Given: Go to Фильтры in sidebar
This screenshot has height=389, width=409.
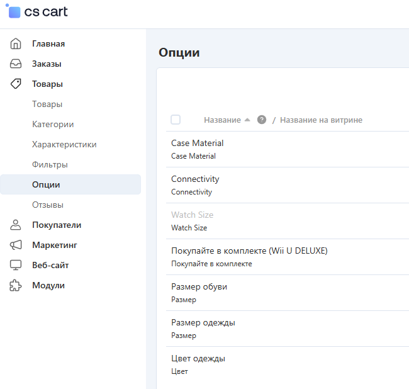Looking at the screenshot, I should click(50, 165).
